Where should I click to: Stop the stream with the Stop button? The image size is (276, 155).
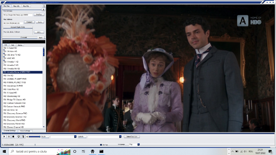tap(13, 137)
